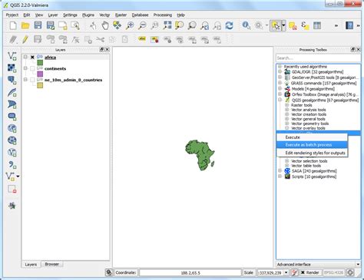Viewport: 364px width, 280px height.
Task: Click the Add WMS Layer globe icon
Action: point(12,128)
